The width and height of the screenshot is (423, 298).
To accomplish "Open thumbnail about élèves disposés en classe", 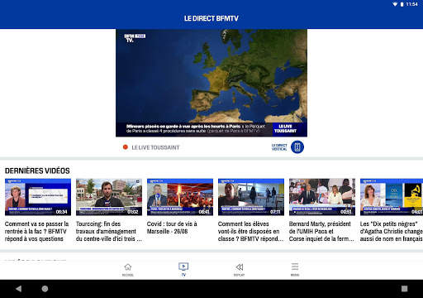I will [x=251, y=197].
